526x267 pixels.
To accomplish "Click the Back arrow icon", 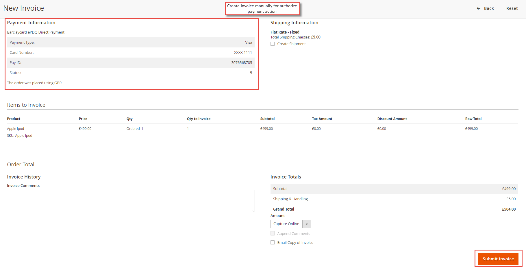I will (x=478, y=8).
